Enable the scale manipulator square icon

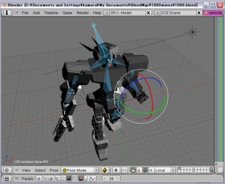(151, 170)
